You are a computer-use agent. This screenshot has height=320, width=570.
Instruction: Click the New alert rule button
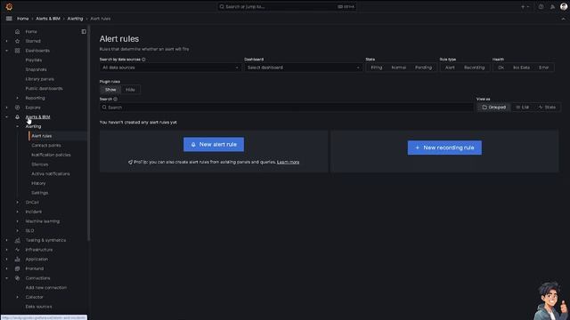point(214,144)
